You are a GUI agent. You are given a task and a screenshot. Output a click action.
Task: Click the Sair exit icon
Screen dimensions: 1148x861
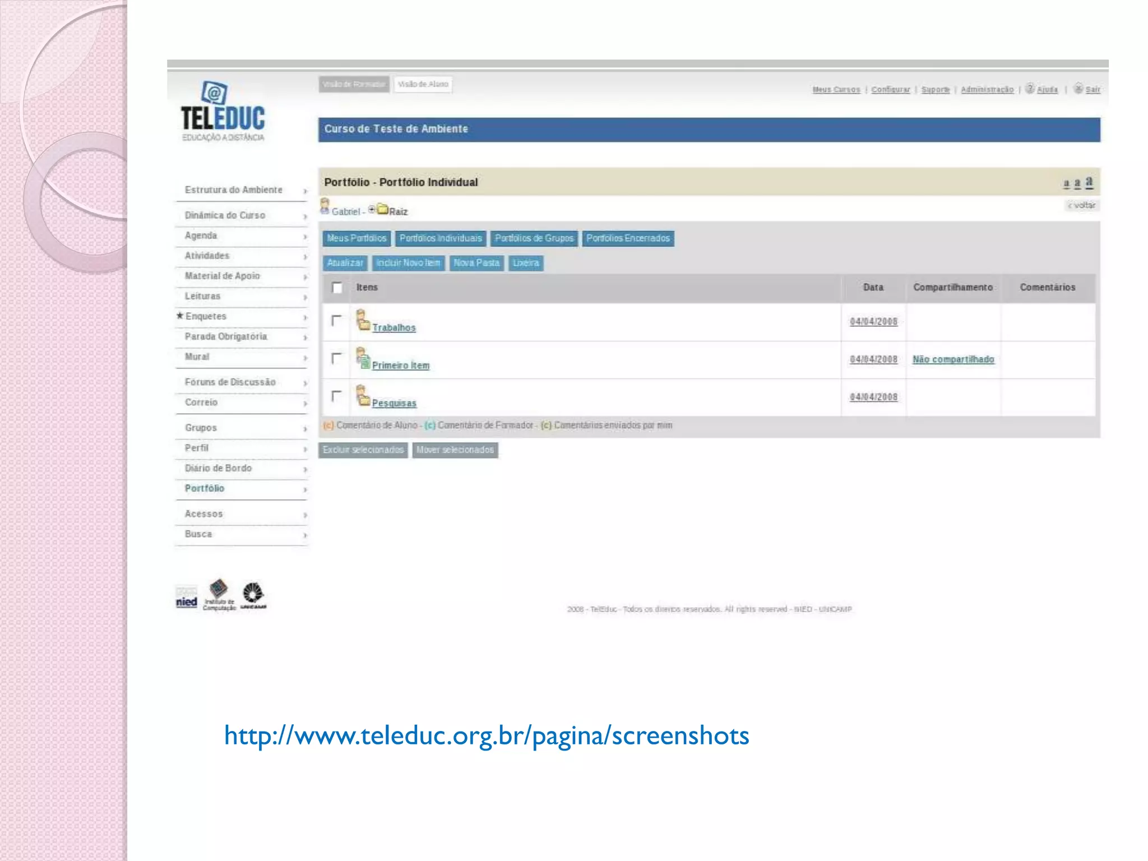click(x=1078, y=89)
